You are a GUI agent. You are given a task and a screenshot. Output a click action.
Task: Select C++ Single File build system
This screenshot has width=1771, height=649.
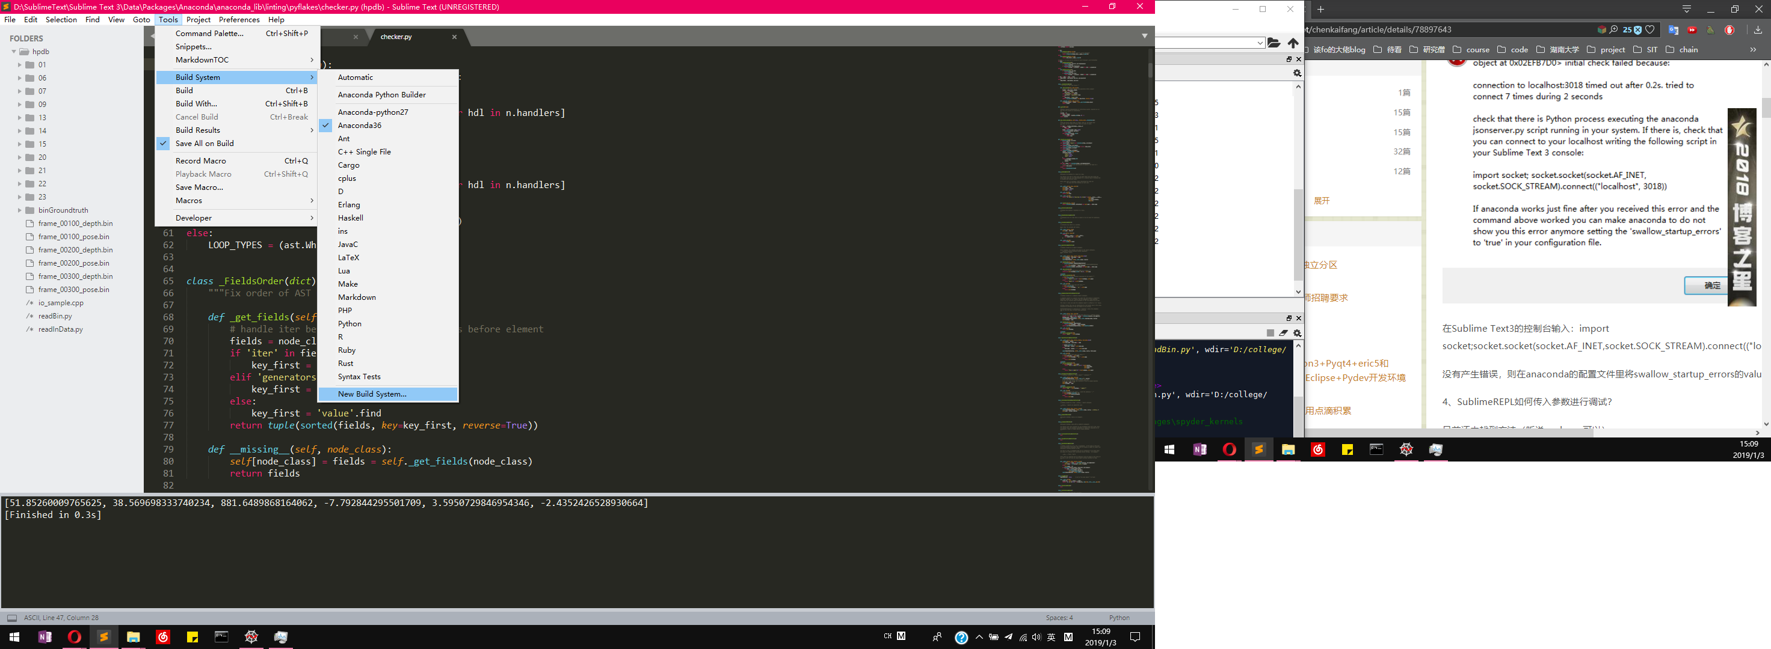tap(388, 152)
